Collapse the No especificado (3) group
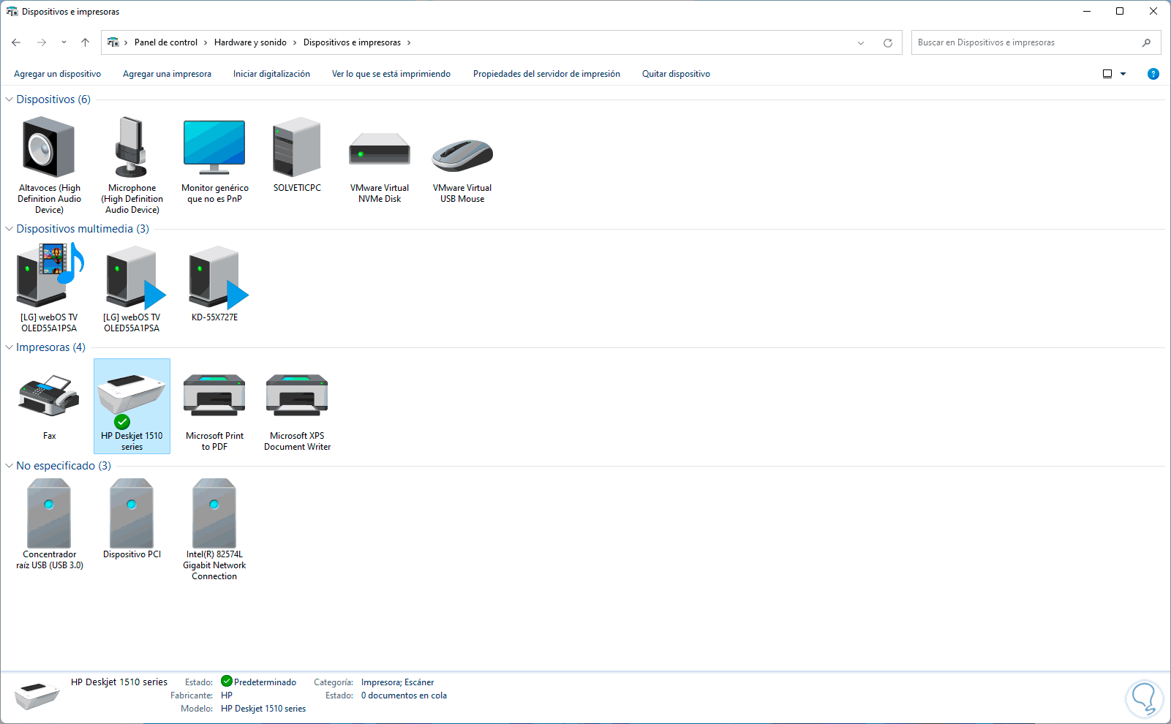1171x724 pixels. (9, 466)
